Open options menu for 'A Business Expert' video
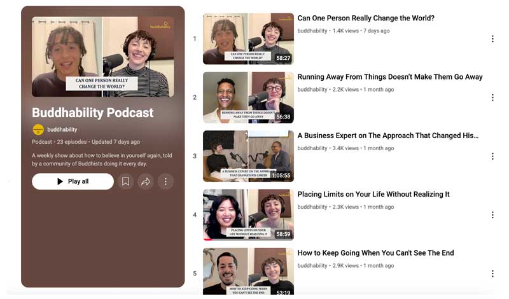 492,156
